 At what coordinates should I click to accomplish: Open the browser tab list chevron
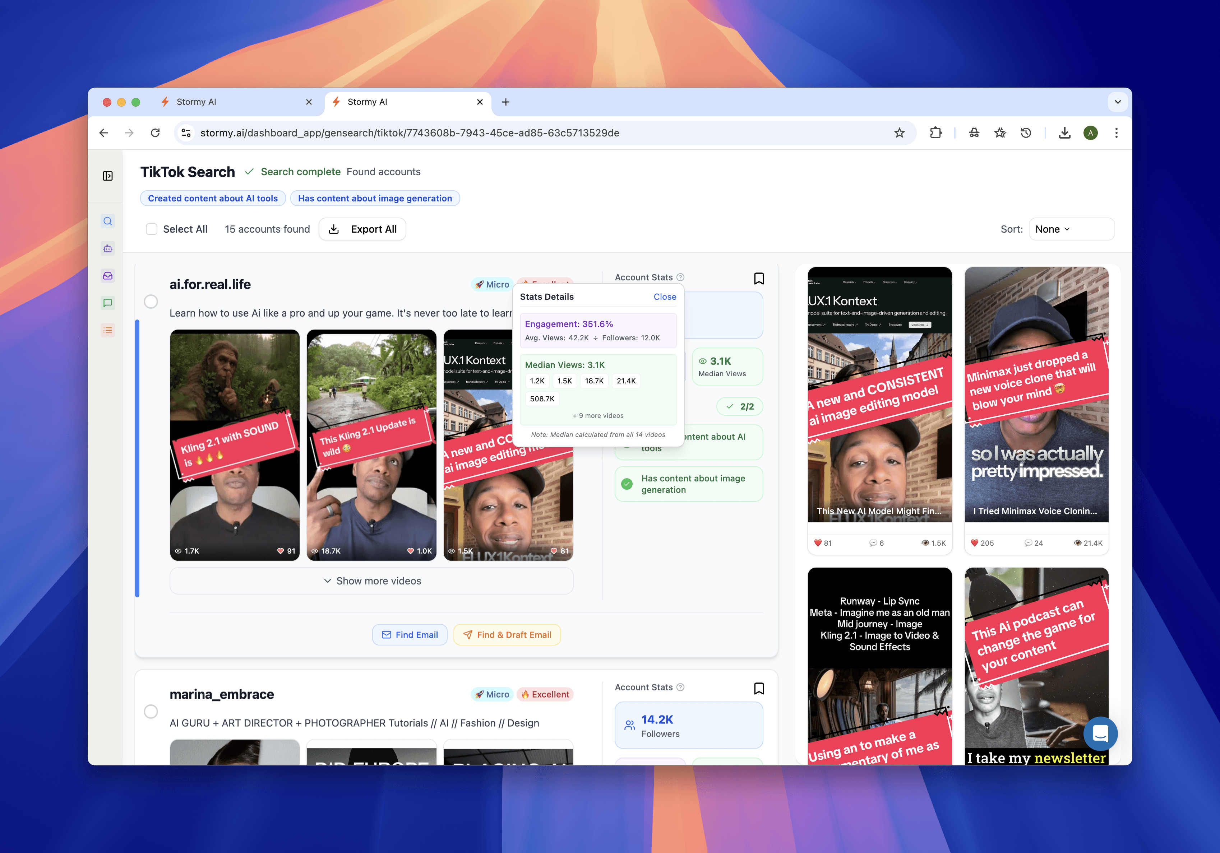(1118, 102)
